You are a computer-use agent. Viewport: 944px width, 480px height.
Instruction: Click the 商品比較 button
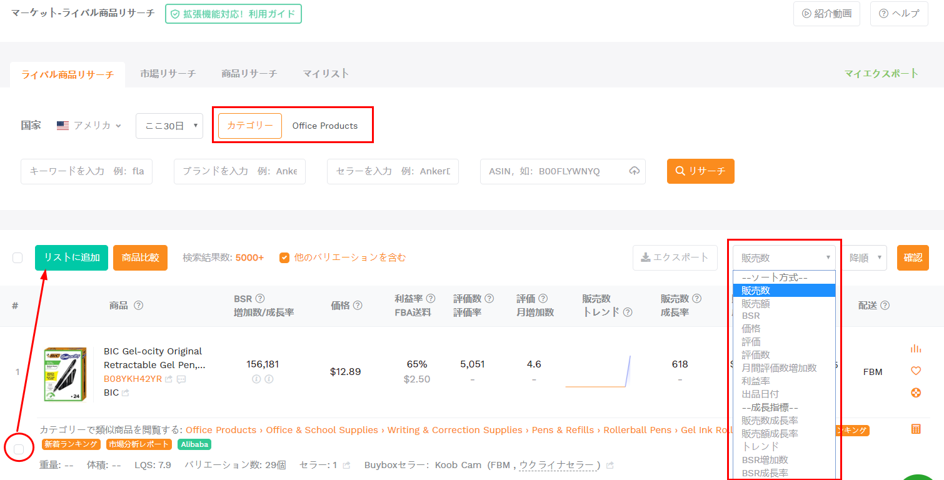[x=140, y=257]
